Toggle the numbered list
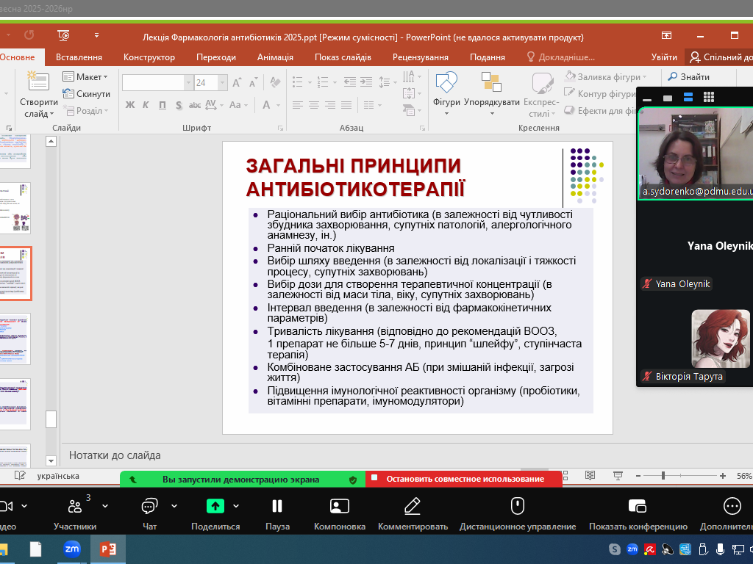Image resolution: width=753 pixels, height=564 pixels. (322, 82)
